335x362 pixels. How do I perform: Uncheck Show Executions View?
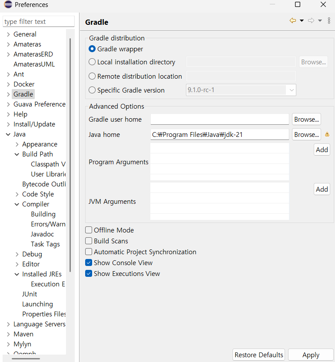pos(89,273)
